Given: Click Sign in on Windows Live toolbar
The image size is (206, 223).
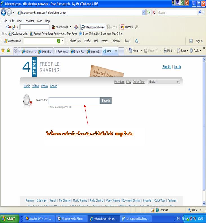Looking at the screenshot, I should [x=199, y=41].
